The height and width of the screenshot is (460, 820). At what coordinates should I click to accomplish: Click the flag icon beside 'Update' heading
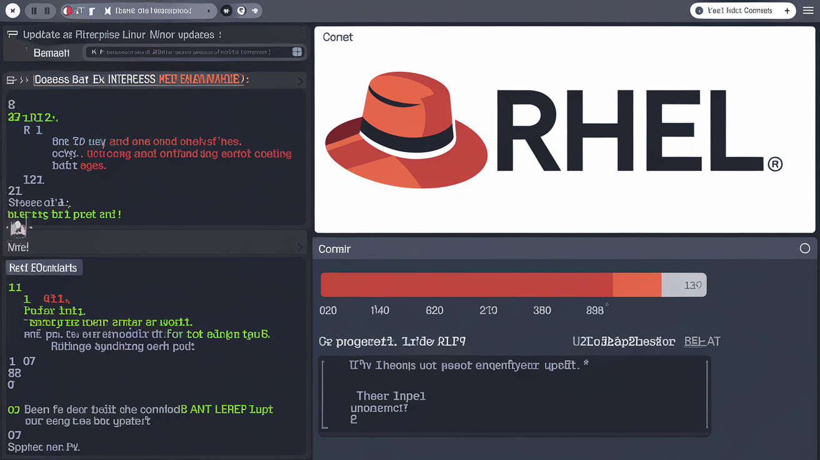[12, 34]
